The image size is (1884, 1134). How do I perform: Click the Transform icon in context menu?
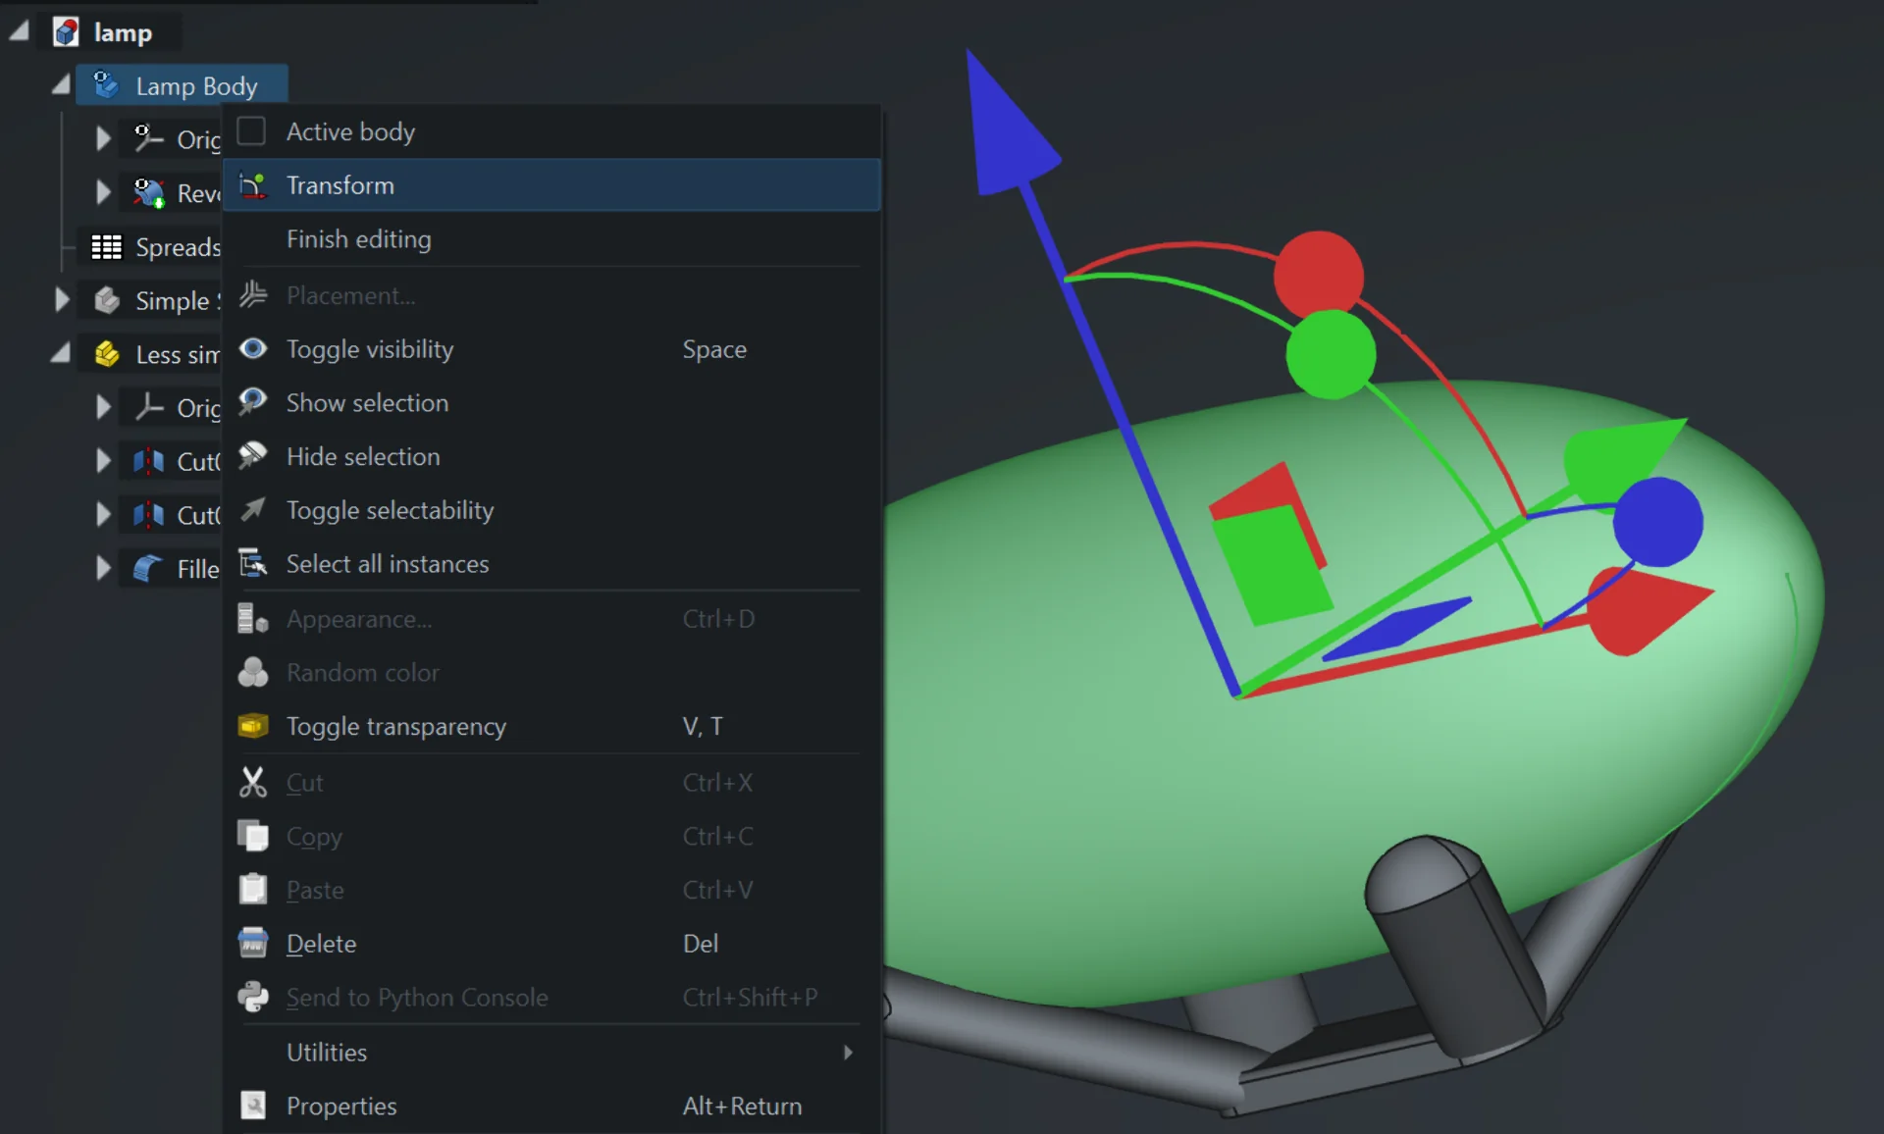(253, 185)
